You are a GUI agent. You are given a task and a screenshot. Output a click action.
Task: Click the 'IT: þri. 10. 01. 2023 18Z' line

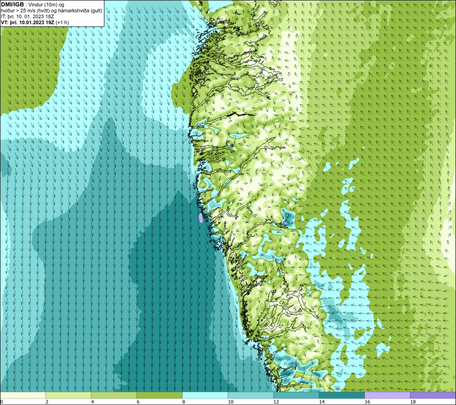[x=27, y=16]
